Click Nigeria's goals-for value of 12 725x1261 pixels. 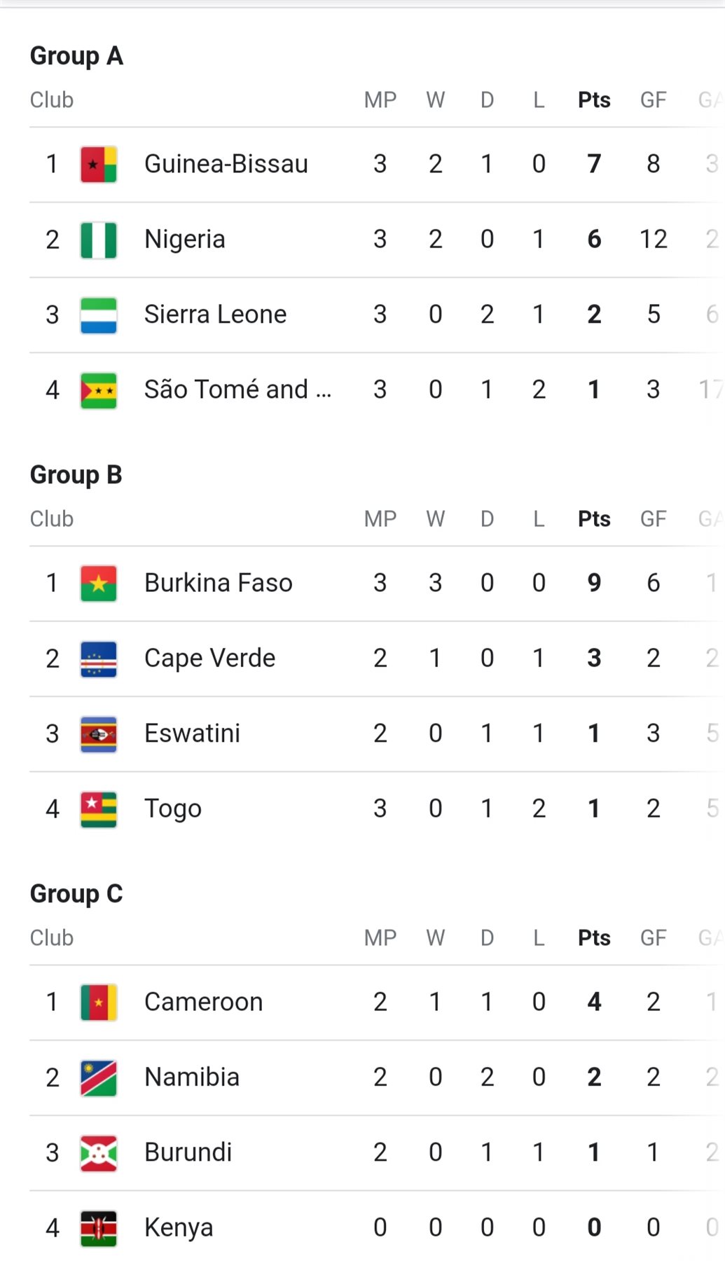coord(653,240)
